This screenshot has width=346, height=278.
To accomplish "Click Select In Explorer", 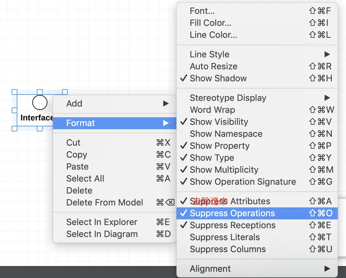I will click(102, 222).
